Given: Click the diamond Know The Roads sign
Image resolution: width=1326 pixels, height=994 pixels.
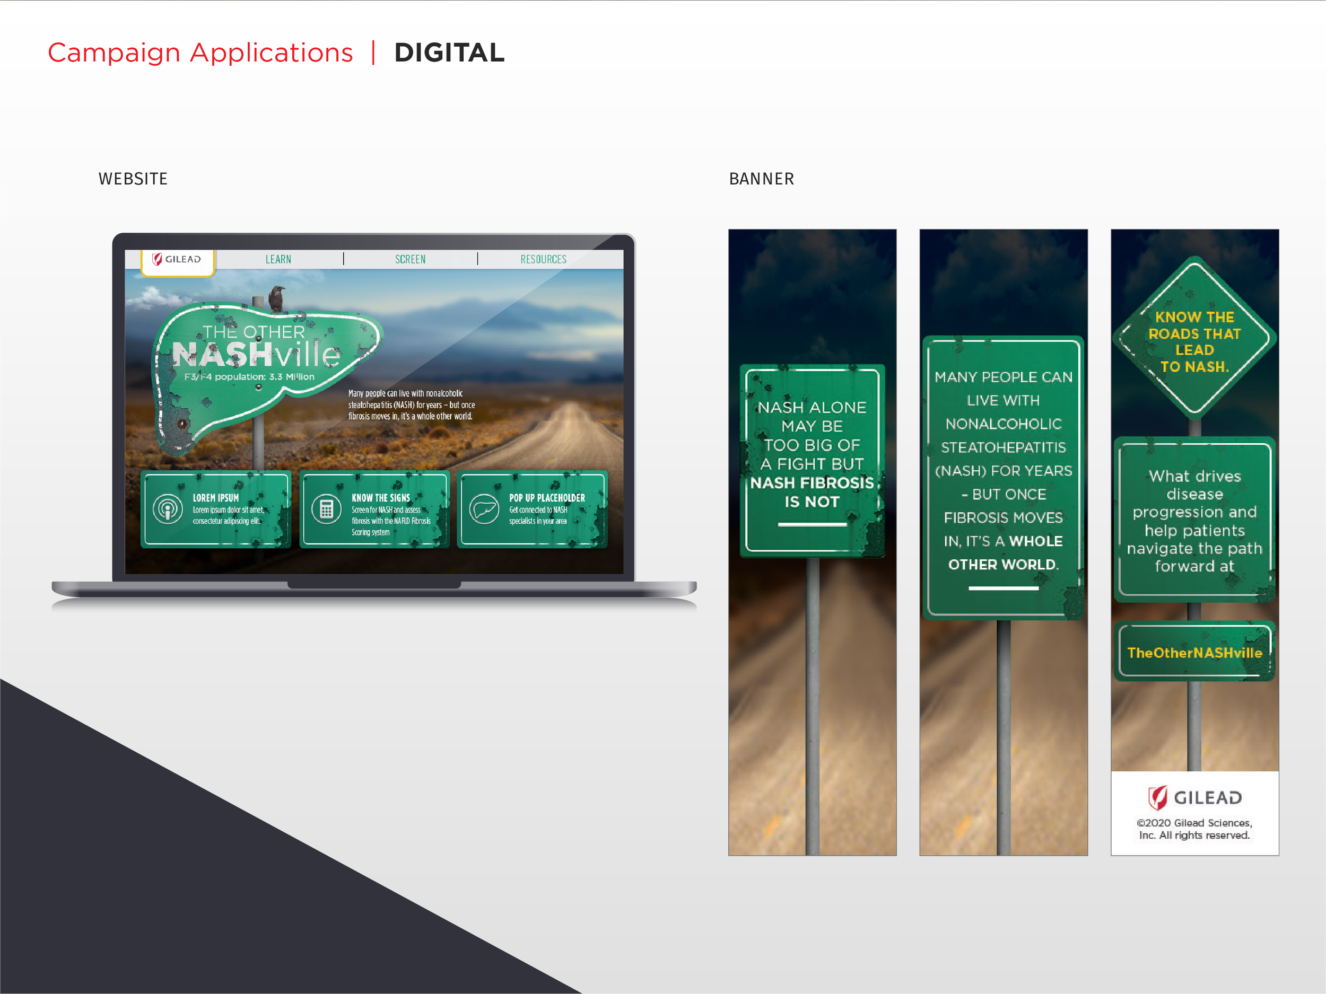Looking at the screenshot, I should 1194,339.
